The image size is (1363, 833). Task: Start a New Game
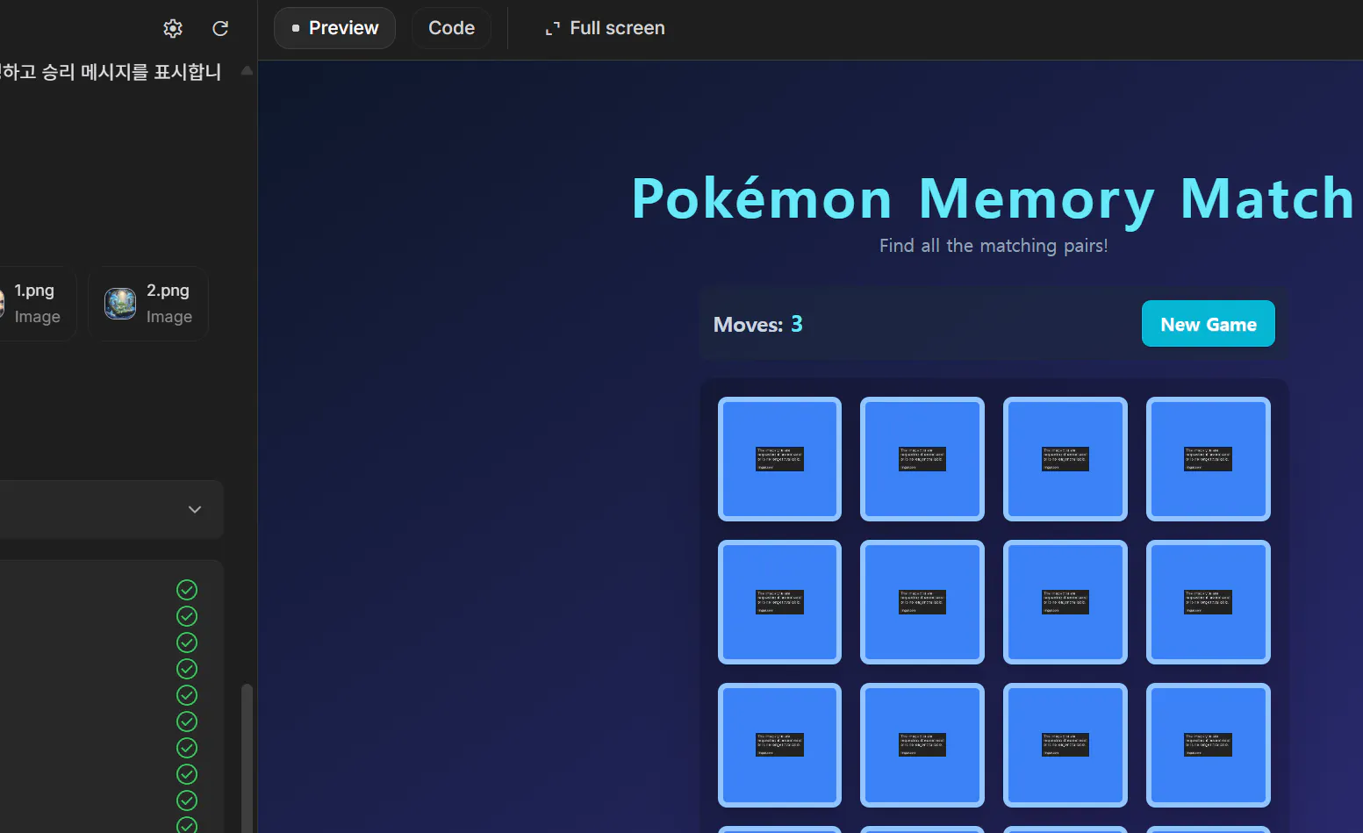point(1208,324)
